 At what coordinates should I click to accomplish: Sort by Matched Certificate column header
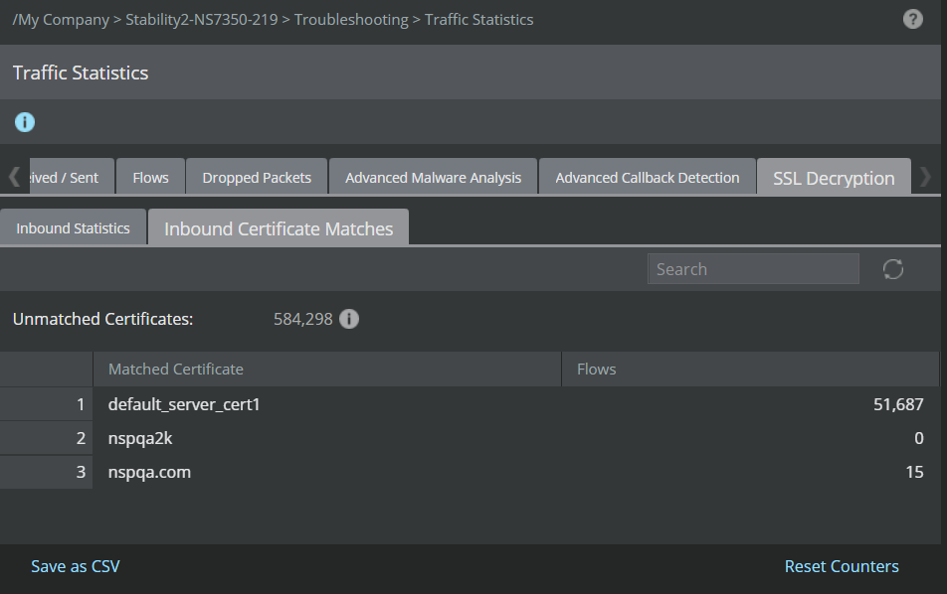click(327, 370)
